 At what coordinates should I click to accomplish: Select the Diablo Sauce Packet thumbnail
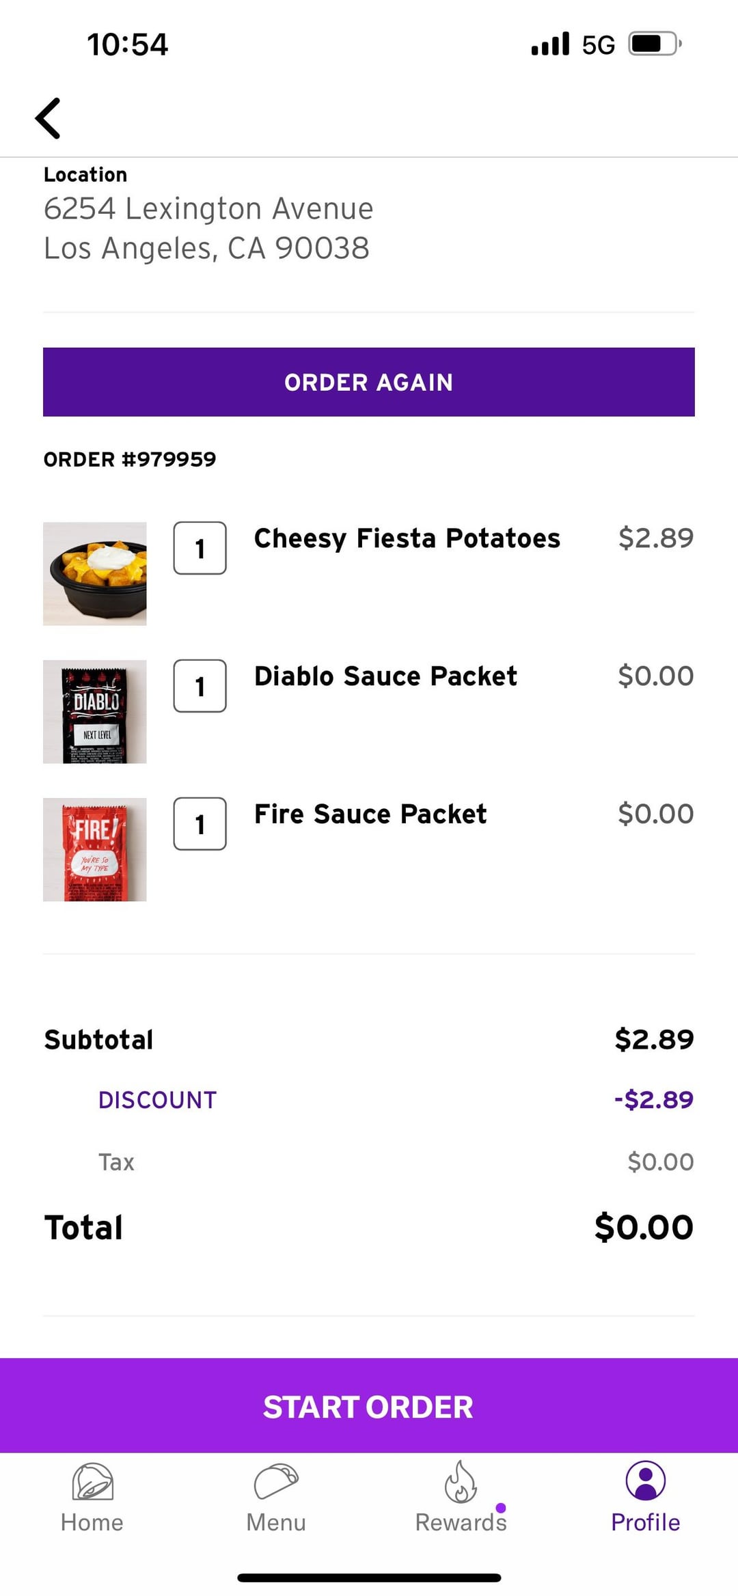coord(95,712)
